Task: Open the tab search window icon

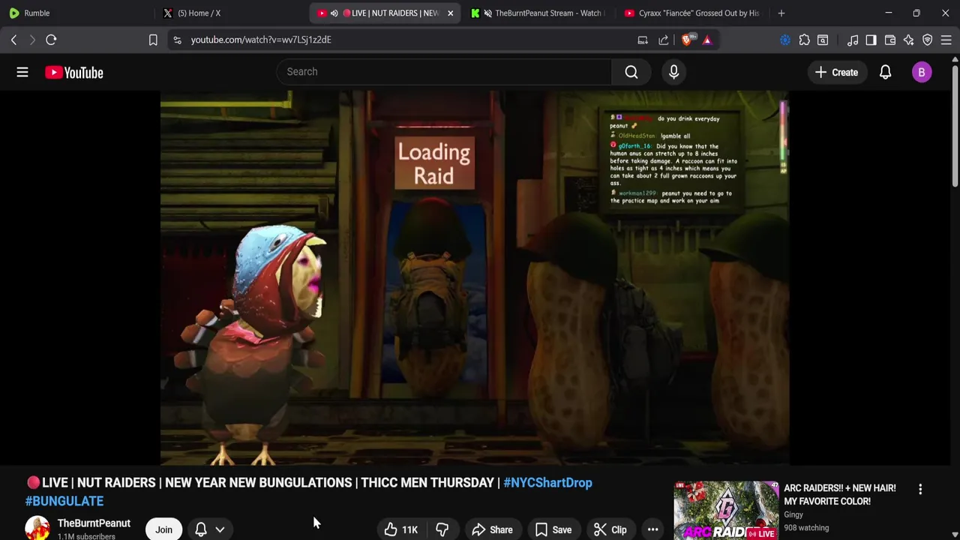Action: [x=823, y=40]
